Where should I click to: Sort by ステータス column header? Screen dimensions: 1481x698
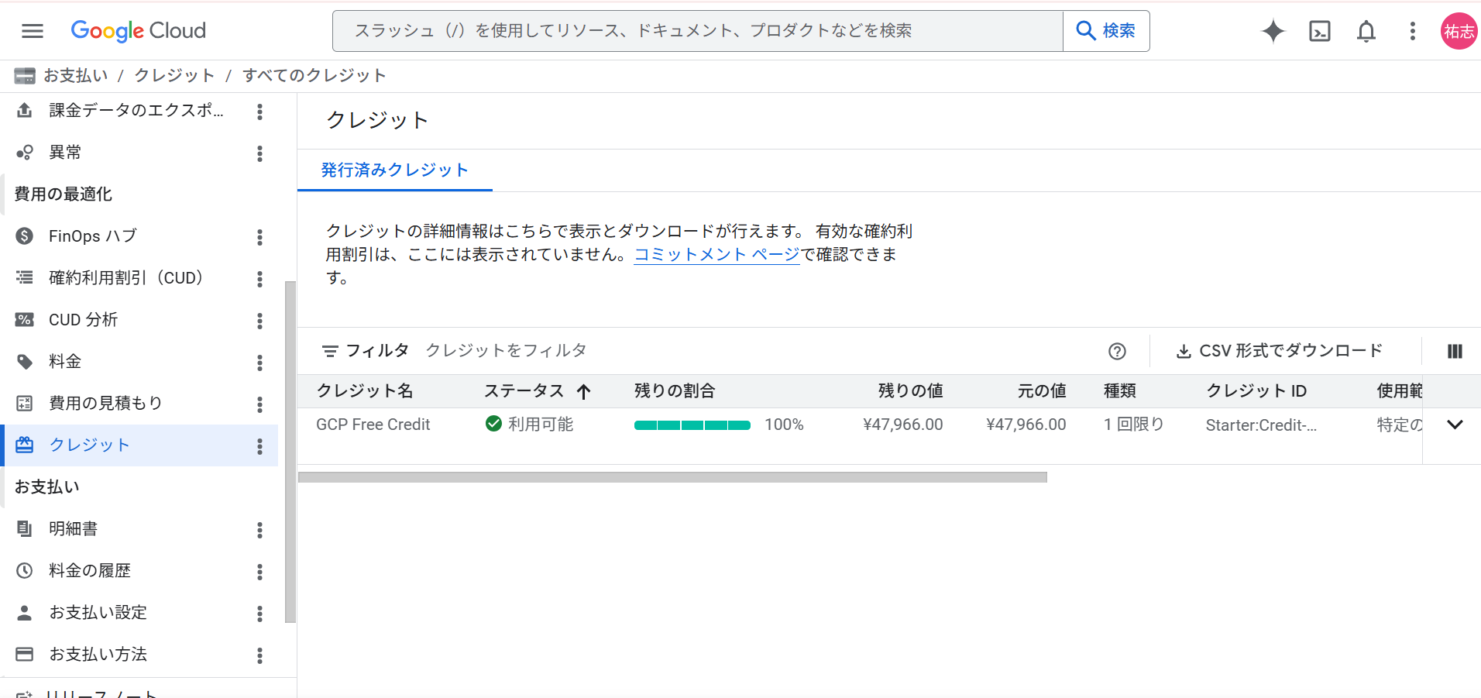coord(524,391)
